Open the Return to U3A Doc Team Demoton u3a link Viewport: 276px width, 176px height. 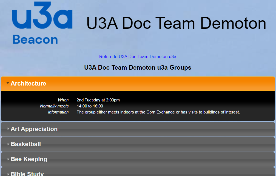tap(138, 57)
